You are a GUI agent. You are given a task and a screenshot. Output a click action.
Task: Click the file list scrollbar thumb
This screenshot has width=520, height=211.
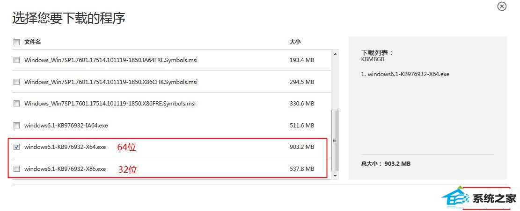coord(335,141)
